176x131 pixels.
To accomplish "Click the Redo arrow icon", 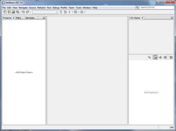I will click(28, 12).
